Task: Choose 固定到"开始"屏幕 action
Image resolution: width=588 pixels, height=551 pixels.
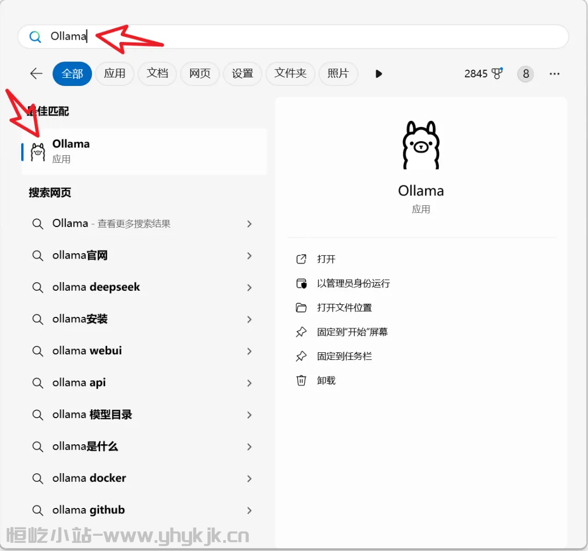Action: coord(352,332)
